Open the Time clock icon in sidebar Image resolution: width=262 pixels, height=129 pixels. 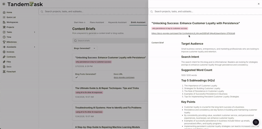tap(4, 37)
